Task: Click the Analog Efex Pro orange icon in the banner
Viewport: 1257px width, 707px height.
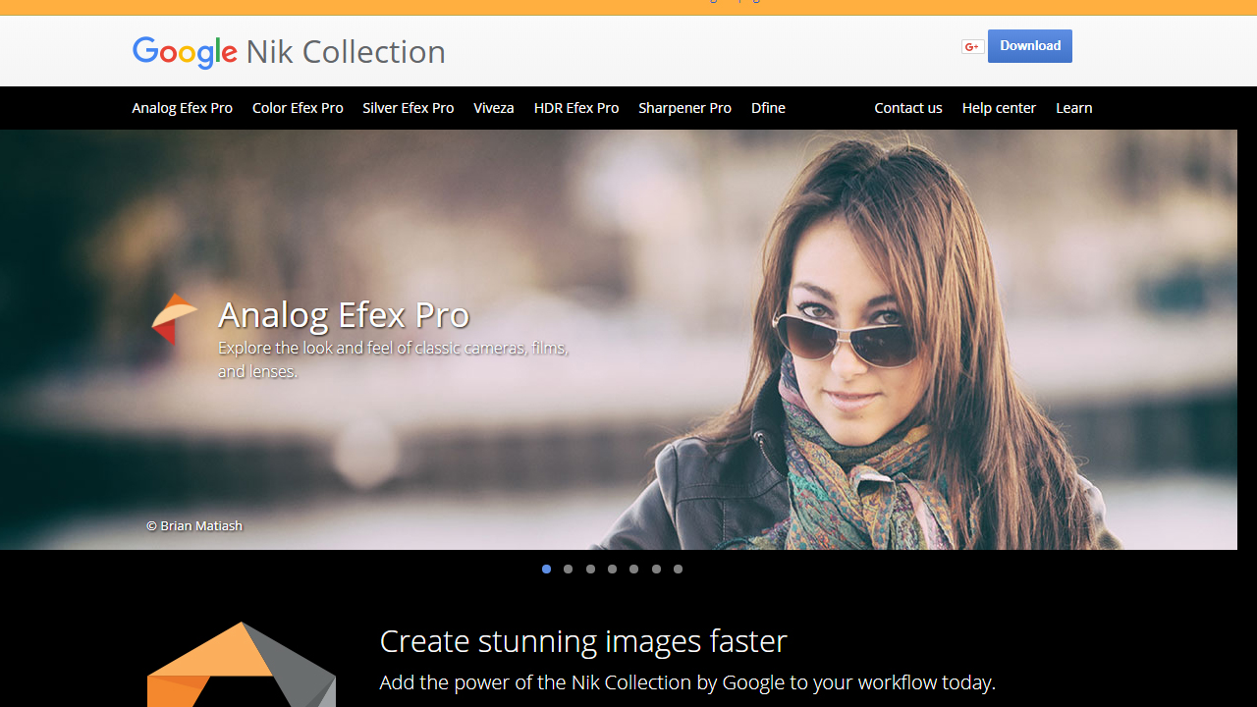Action: click(174, 319)
